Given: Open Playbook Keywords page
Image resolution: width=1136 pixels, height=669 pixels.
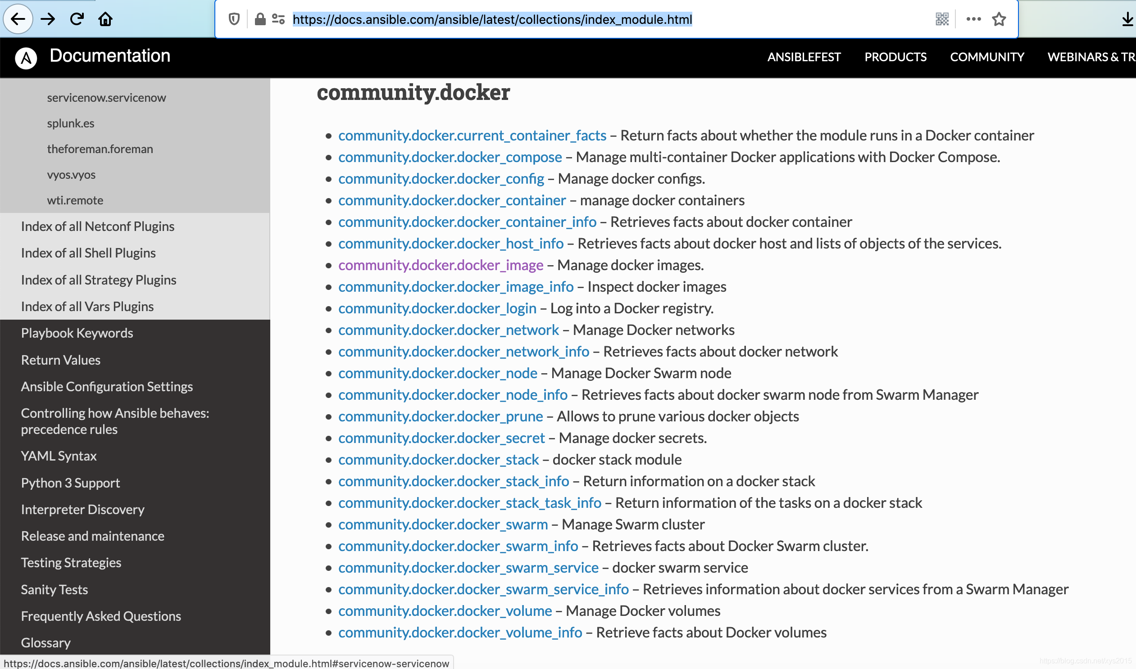Looking at the screenshot, I should point(77,333).
